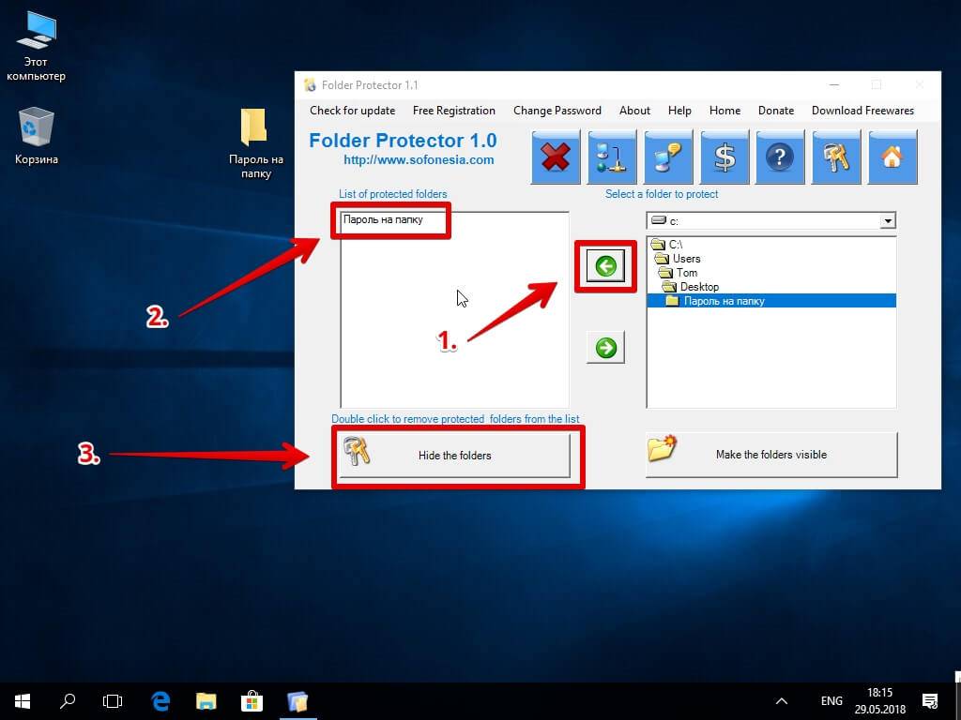Open the drive selection dropdown

(888, 221)
